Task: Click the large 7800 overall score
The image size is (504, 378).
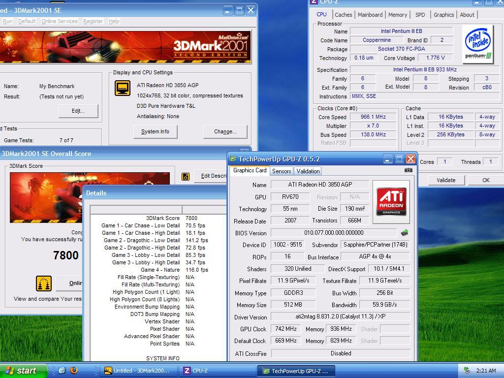Action: click(66, 255)
